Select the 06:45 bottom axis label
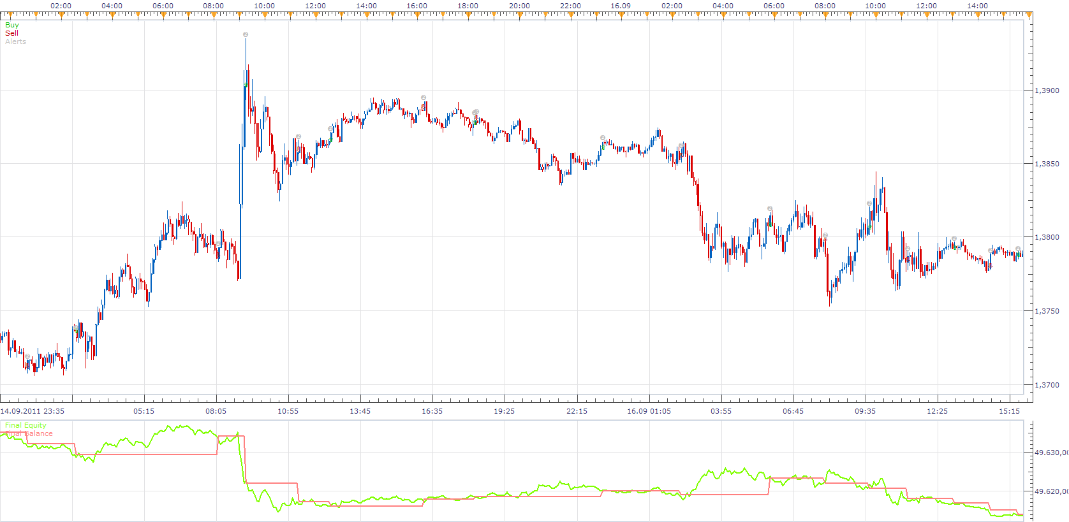 click(793, 411)
